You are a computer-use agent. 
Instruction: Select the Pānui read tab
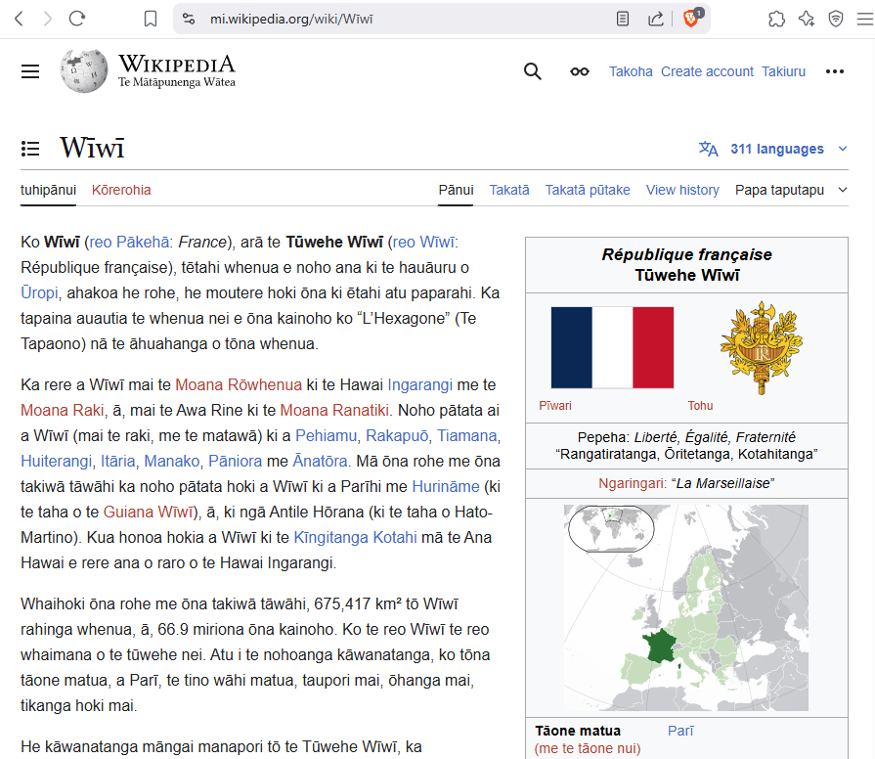coord(456,191)
